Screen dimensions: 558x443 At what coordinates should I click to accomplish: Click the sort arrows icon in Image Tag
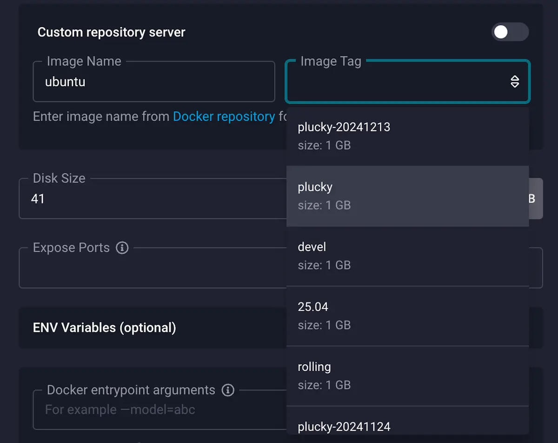tap(515, 81)
